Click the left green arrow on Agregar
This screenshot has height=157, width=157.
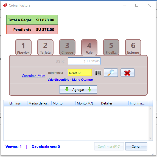67,89
